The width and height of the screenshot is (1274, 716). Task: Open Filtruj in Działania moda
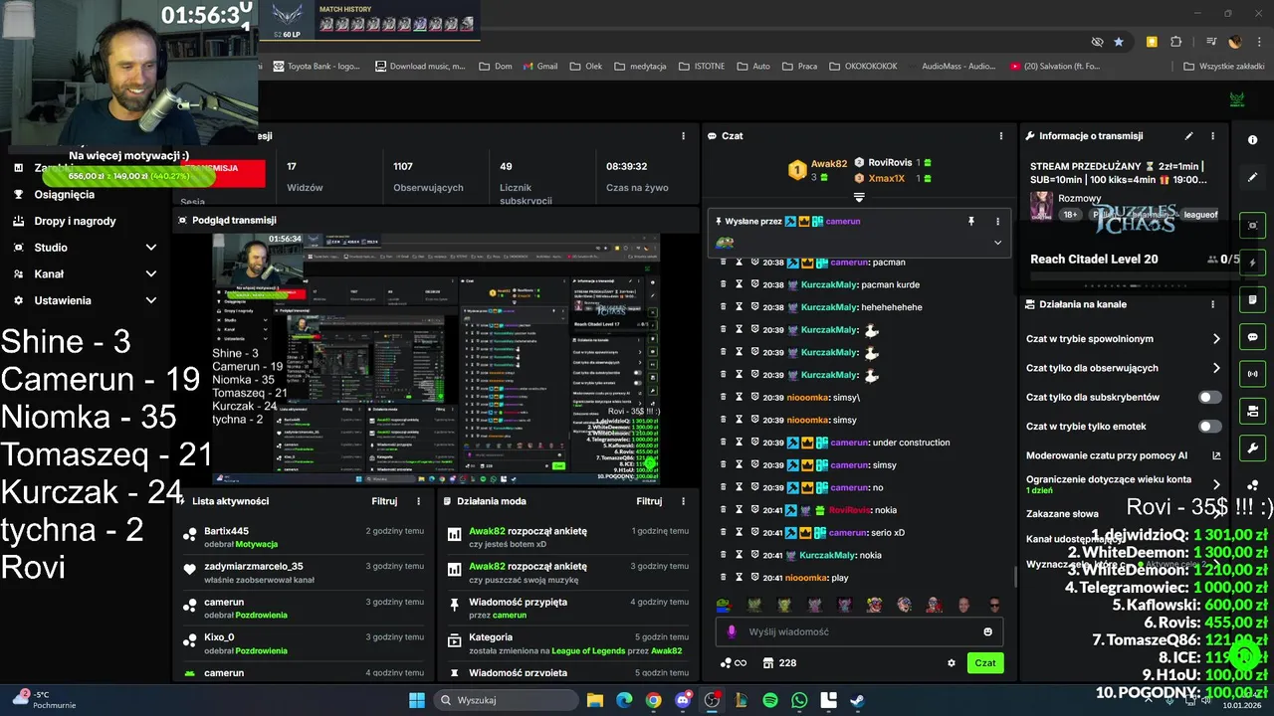(x=649, y=501)
